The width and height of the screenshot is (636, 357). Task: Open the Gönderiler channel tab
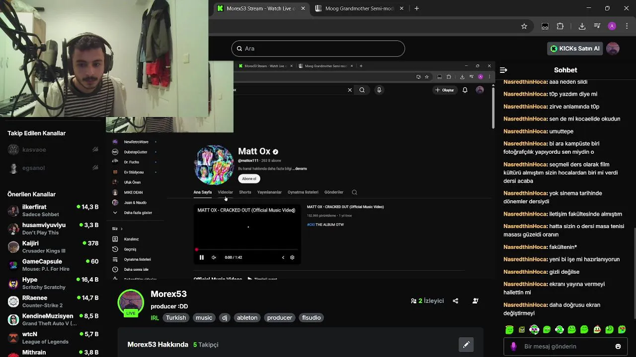tap(334, 192)
